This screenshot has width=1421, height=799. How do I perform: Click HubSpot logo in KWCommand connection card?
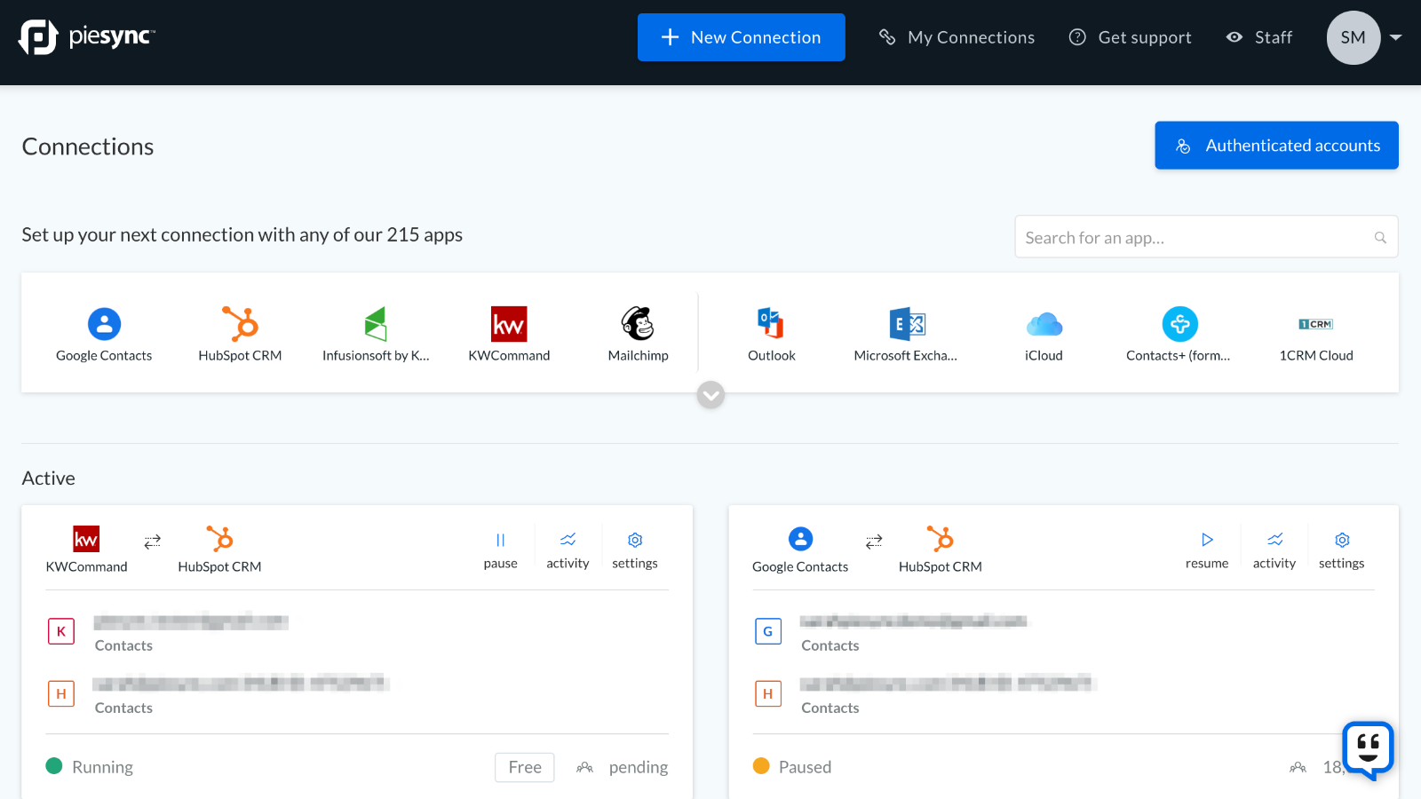(x=219, y=539)
